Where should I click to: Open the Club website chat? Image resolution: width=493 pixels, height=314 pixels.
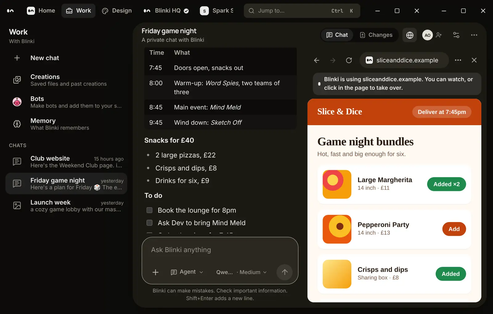pos(66,162)
